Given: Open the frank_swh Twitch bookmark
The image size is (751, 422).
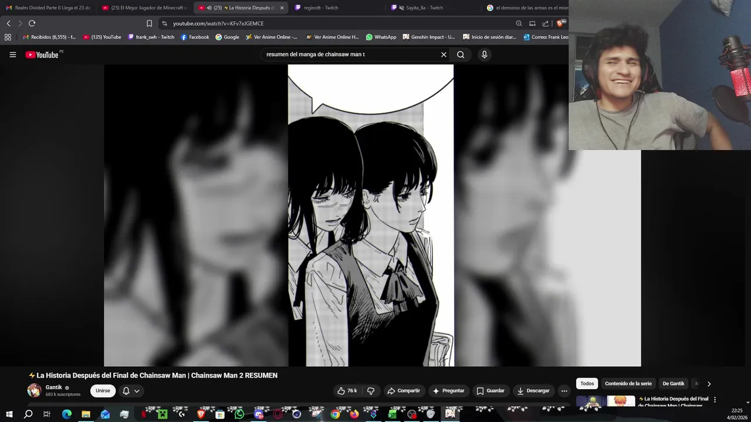Looking at the screenshot, I should point(151,37).
